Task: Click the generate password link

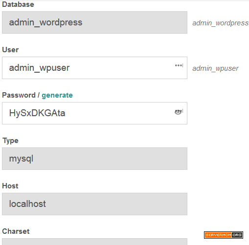Action: click(57, 95)
